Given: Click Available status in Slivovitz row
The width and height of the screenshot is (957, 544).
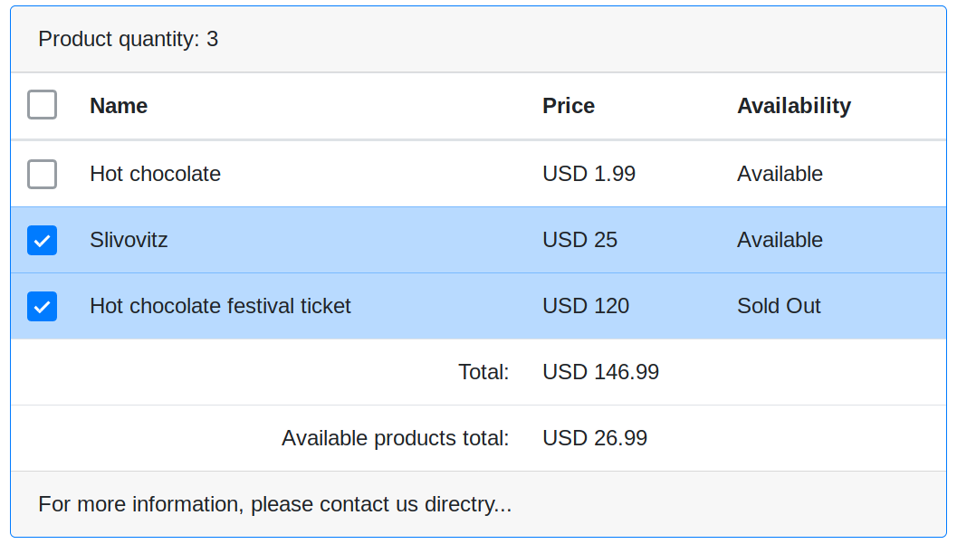Looking at the screenshot, I should [780, 240].
